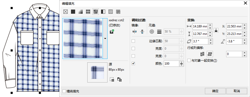The image size is (250, 97).
Task: Select the Uniform fill type icon
Action: (73, 12)
